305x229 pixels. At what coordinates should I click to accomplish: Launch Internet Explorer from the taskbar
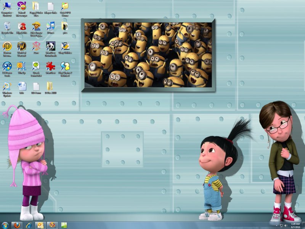(x=29, y=225)
